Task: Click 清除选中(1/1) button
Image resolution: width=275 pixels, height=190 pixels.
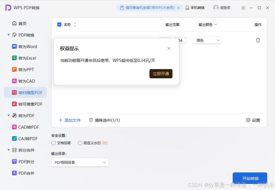Action: (105, 120)
